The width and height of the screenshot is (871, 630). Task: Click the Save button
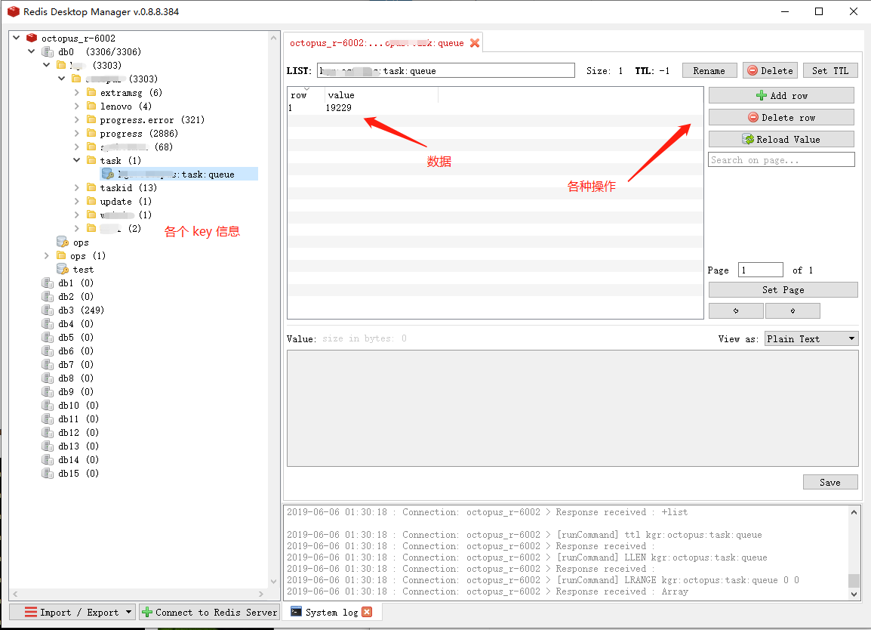(x=830, y=482)
